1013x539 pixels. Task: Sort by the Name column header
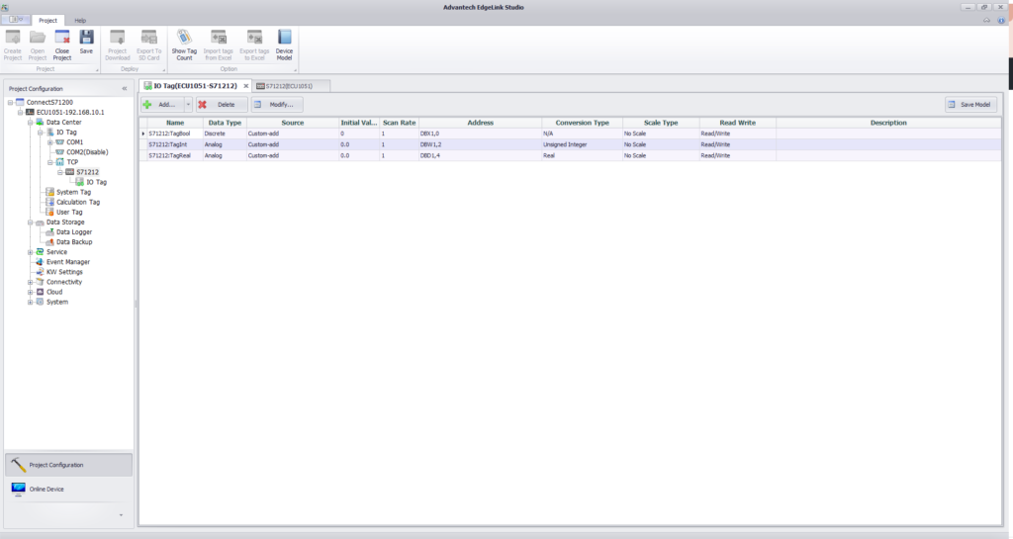point(175,123)
